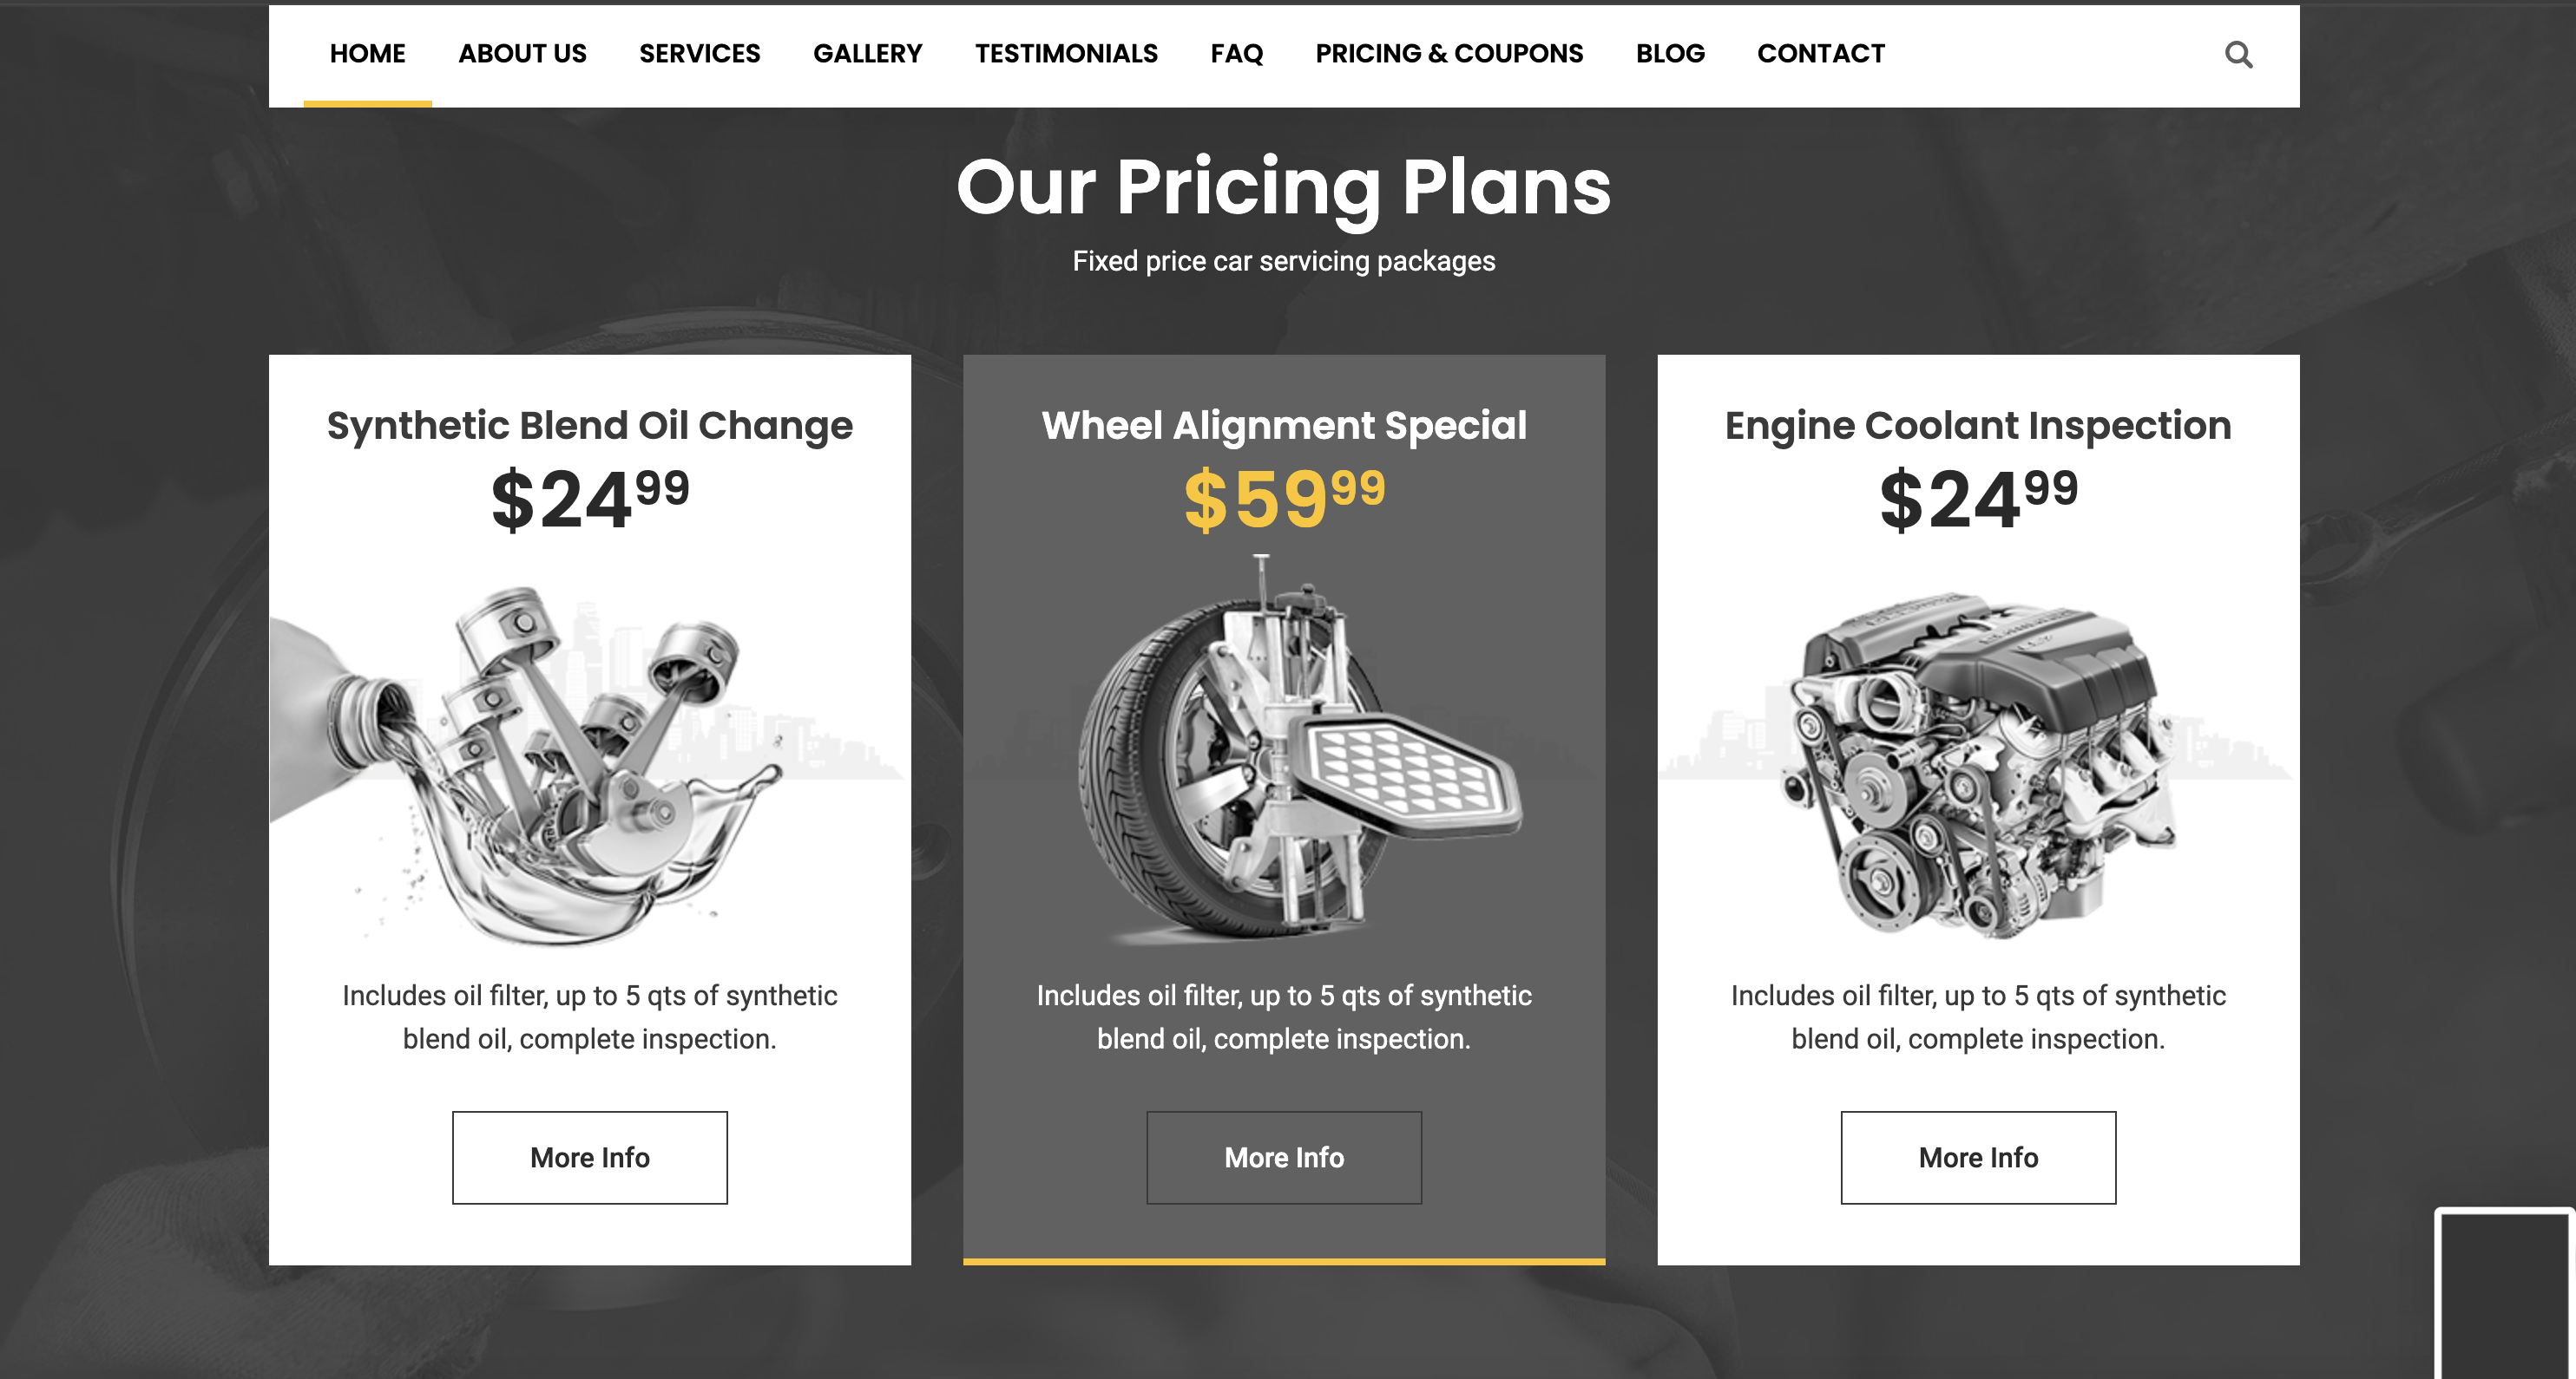Click More Info under Synthetic Blend Oil Change
Viewport: 2576px width, 1379px height.
[x=589, y=1157]
